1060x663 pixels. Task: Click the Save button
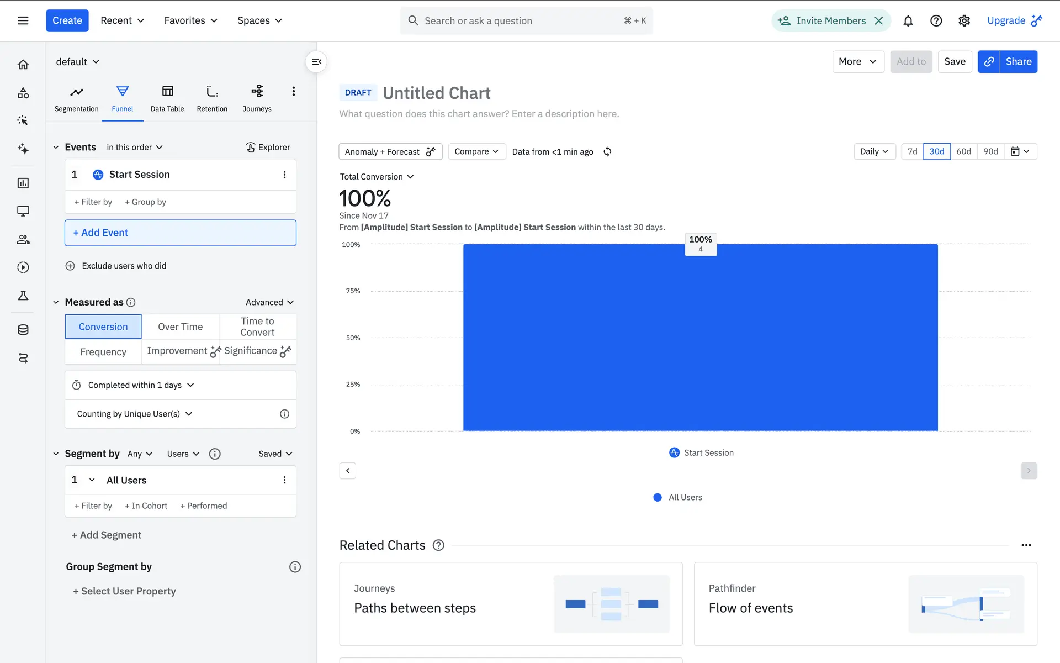(x=955, y=62)
